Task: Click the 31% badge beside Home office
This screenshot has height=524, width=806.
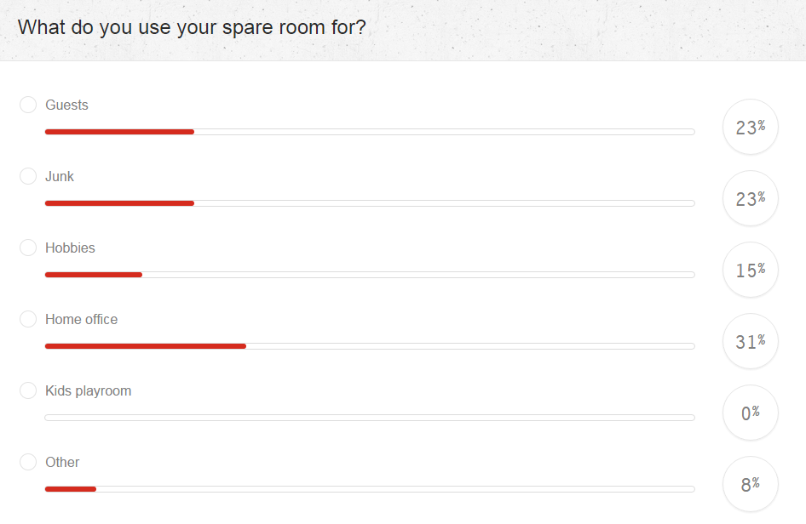Action: pos(750,340)
